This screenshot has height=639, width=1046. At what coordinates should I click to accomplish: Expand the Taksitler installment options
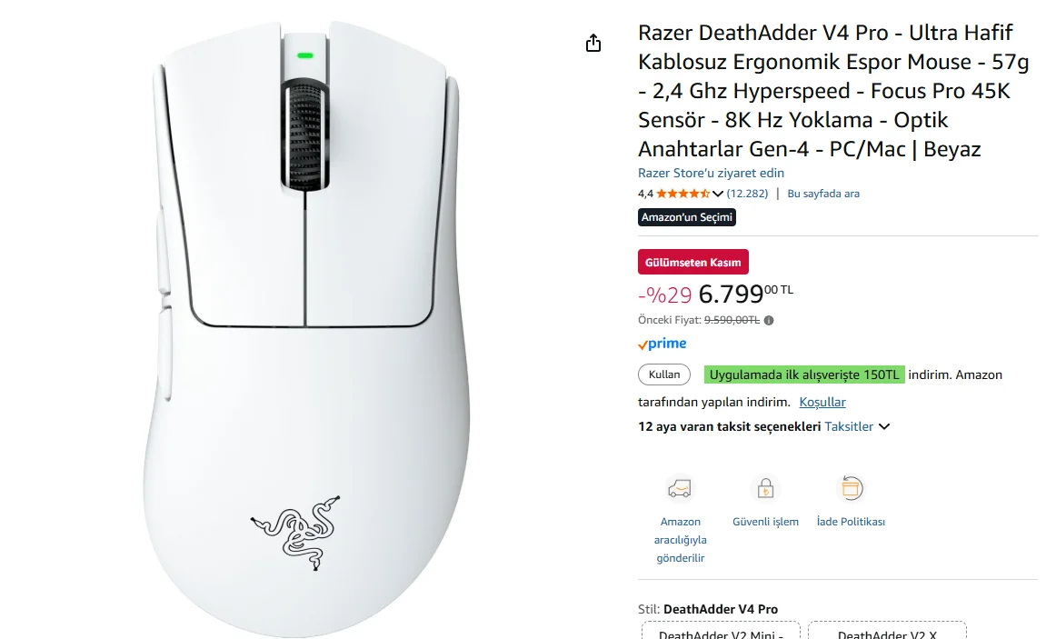point(849,427)
